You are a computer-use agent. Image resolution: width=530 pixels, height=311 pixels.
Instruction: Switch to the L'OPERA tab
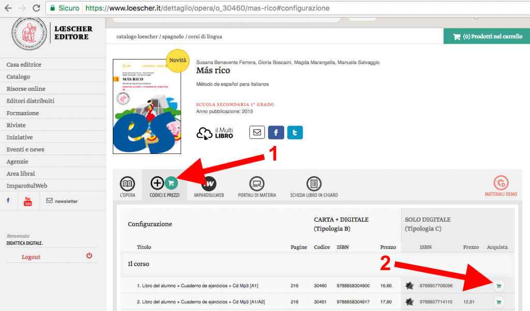pyautogui.click(x=127, y=187)
